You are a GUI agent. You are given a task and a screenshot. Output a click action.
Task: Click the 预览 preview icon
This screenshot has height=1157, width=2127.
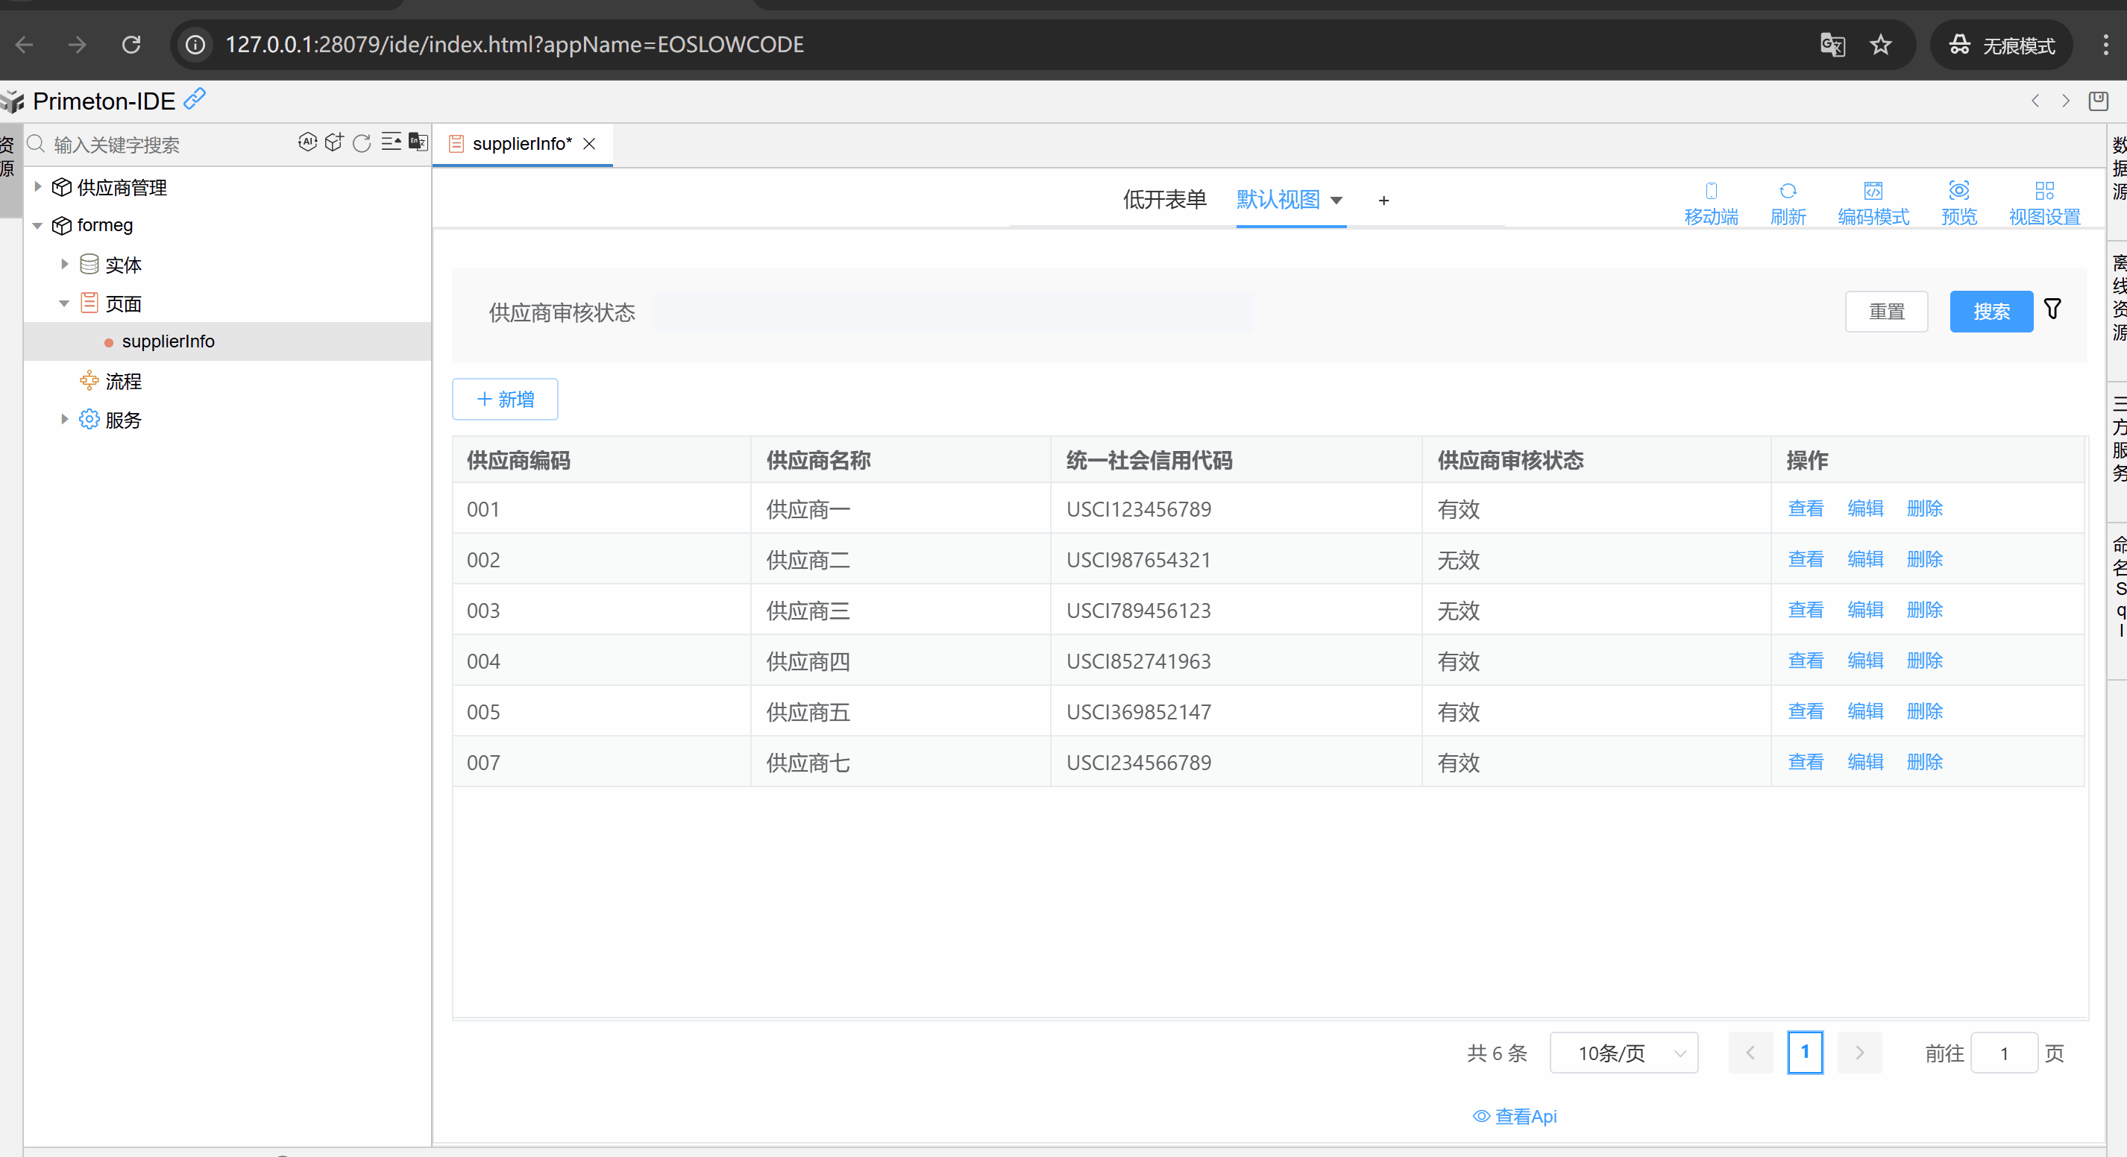(x=1958, y=203)
